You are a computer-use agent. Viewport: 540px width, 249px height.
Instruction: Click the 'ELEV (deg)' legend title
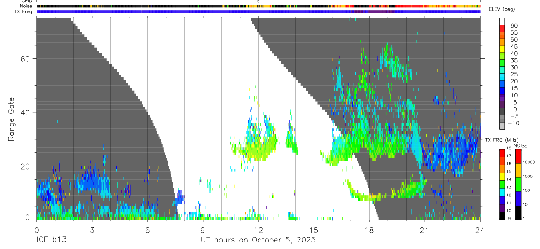click(502, 10)
